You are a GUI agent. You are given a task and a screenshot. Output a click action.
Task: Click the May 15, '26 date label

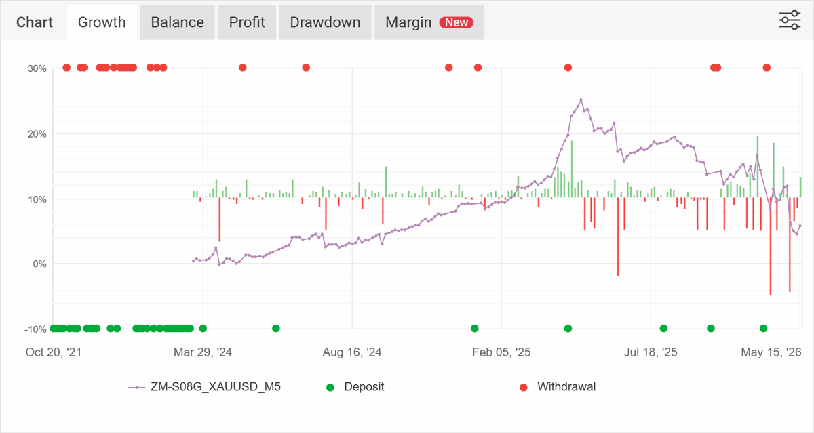tap(771, 352)
